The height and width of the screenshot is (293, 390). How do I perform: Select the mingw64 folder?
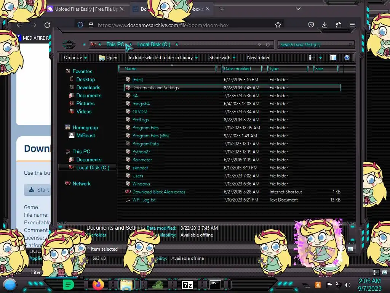point(141,104)
